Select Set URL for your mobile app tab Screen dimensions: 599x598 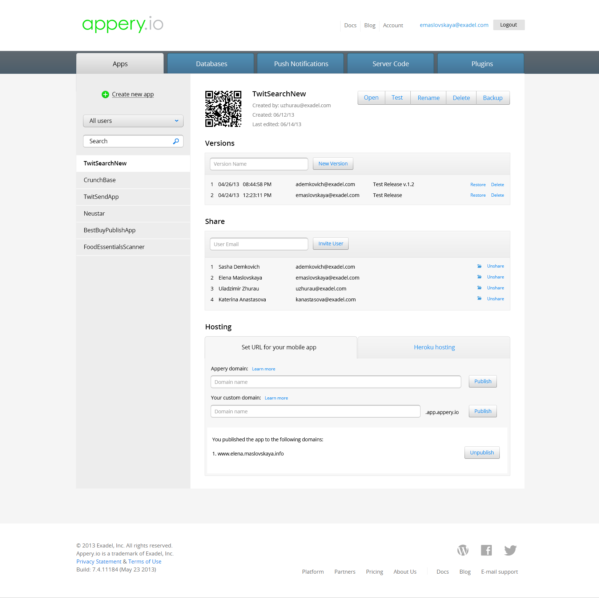click(x=281, y=348)
